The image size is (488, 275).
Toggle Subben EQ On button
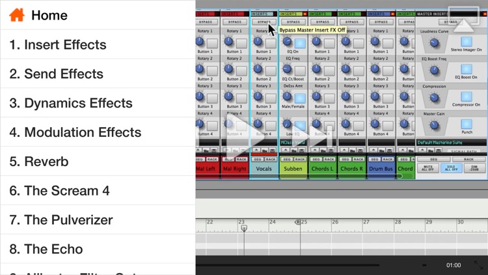[300, 44]
